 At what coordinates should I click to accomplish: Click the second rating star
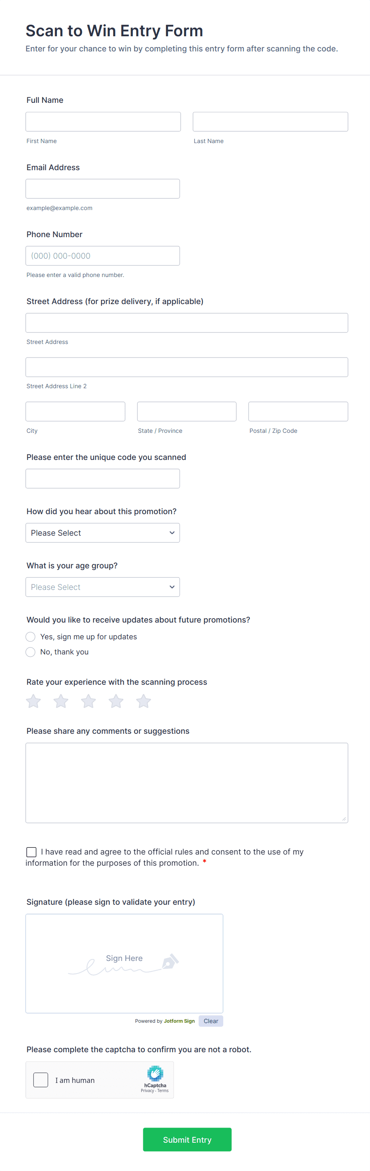click(61, 701)
